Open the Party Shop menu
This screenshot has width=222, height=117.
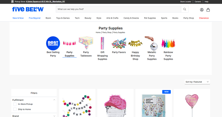(189, 18)
